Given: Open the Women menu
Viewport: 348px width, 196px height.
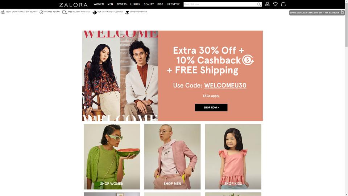Looking at the screenshot, I should click(99, 4).
